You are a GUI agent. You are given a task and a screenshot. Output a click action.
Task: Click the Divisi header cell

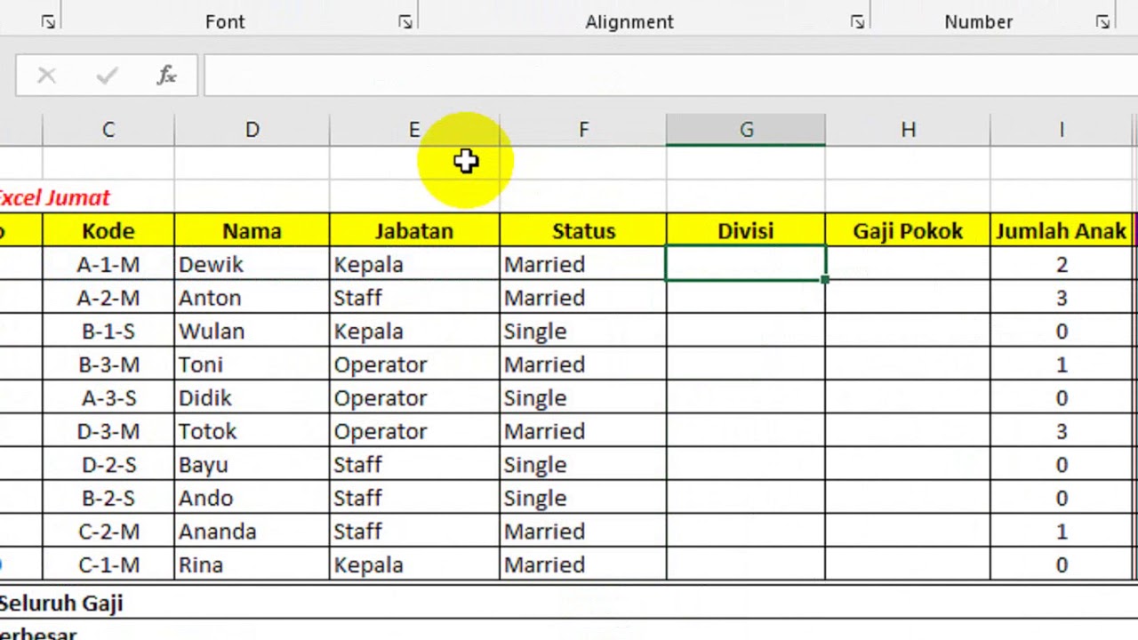click(746, 231)
